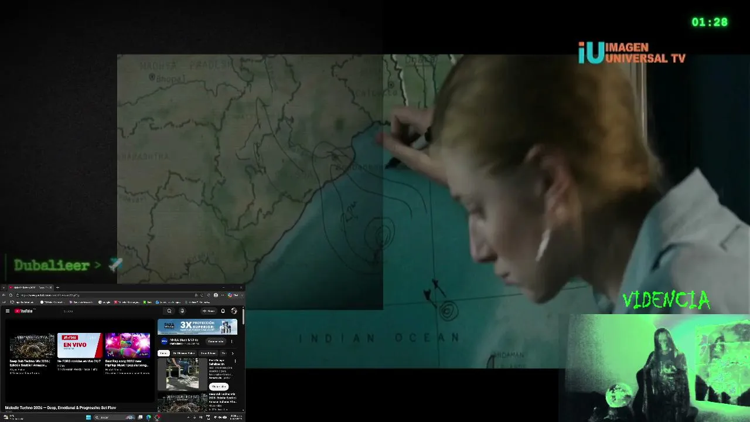Open the taskbar clock and date
Image resolution: width=750 pixels, height=422 pixels.
[236, 417]
